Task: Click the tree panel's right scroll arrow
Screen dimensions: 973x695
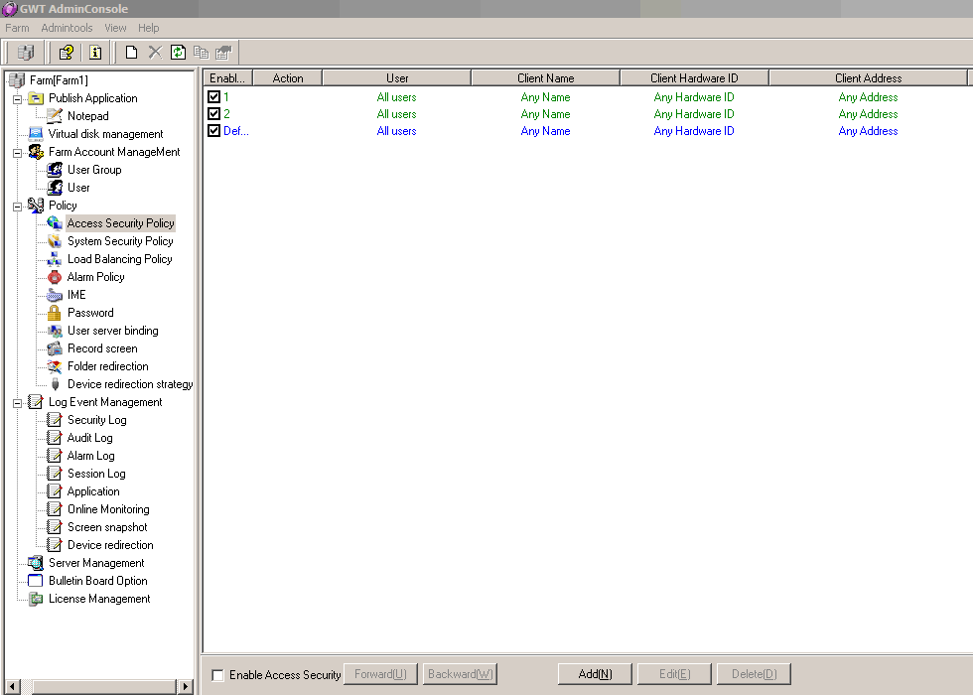Action: pos(185,686)
